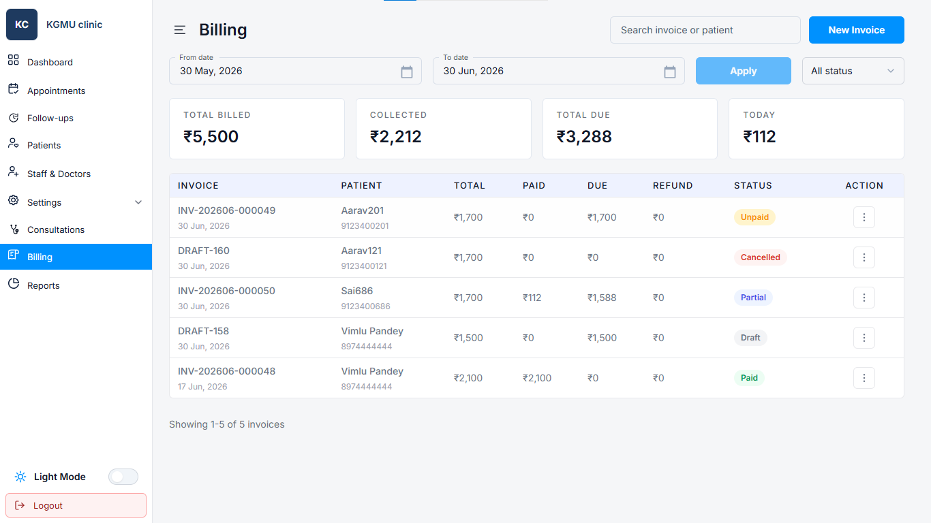Viewport: 931px width, 523px height.
Task: Open action menu for DRAFT-160 row
Action: [864, 257]
